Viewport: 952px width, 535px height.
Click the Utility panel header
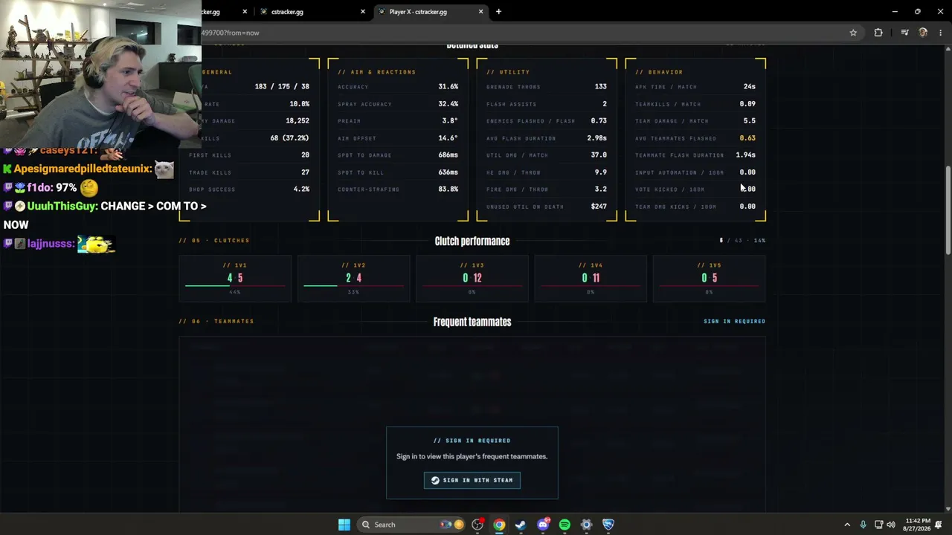click(x=508, y=72)
